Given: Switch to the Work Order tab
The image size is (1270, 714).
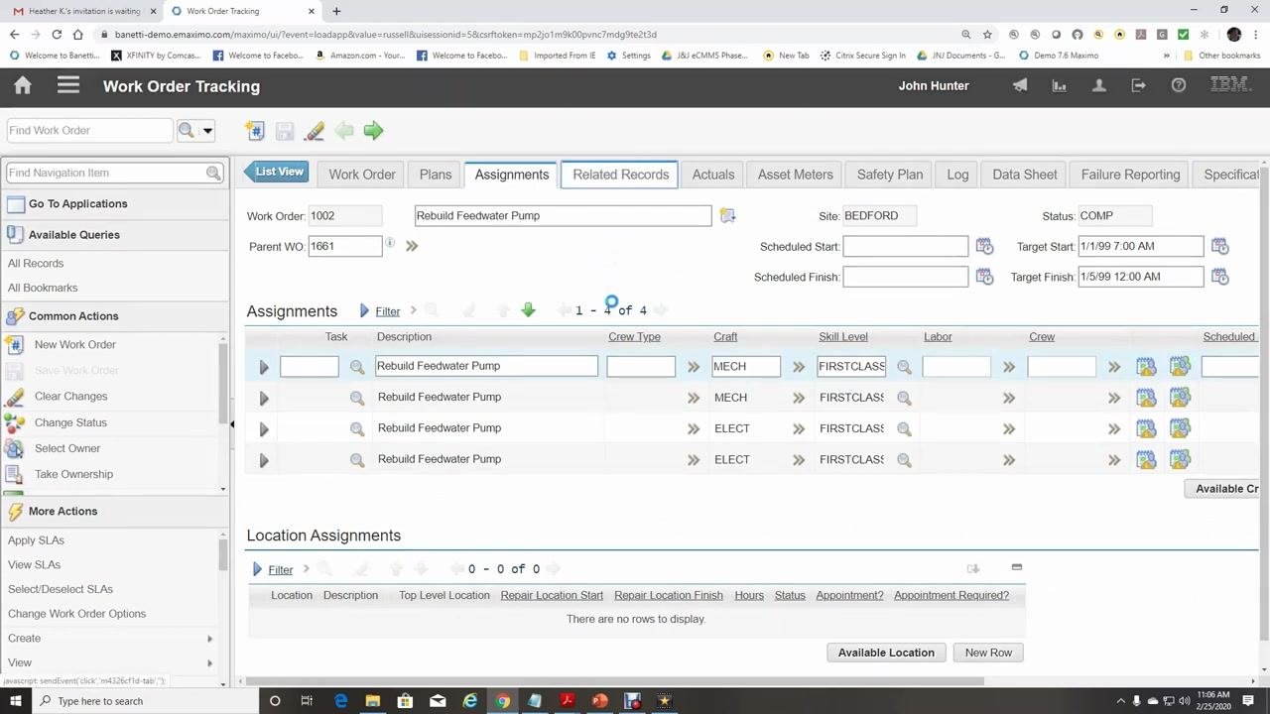Looking at the screenshot, I should point(362,175).
